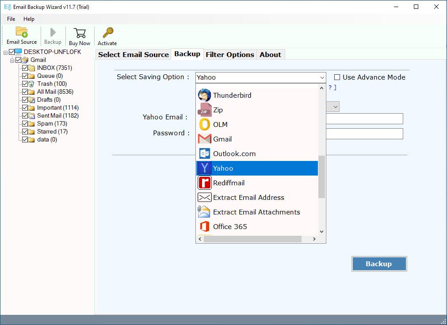This screenshot has height=325, width=447.
Task: Uncheck the DESKTOP-UNFLOFK root checkbox
Action: (x=11, y=52)
